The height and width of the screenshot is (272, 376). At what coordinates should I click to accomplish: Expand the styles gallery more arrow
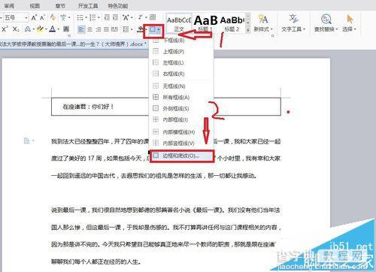tap(248, 30)
